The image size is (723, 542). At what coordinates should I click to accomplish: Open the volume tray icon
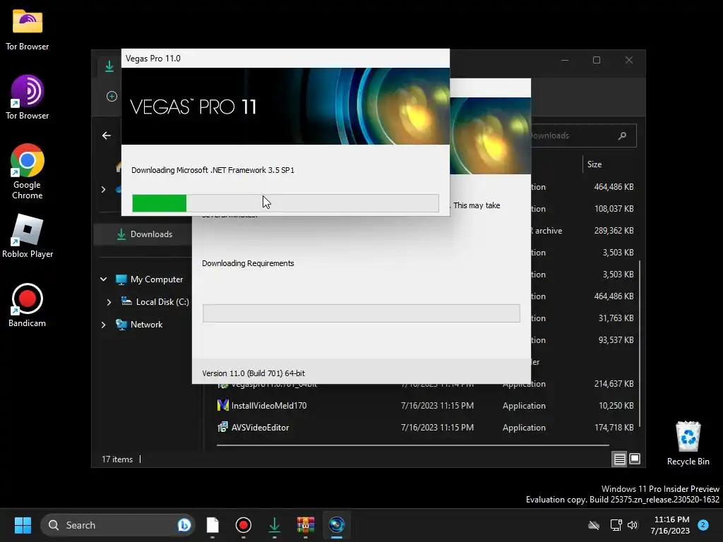coord(633,525)
